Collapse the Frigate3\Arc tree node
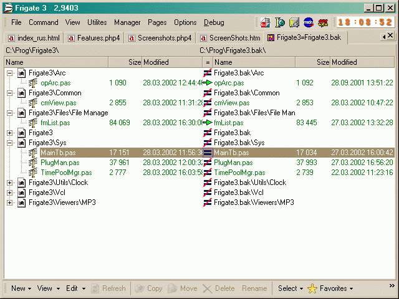 (x=10, y=74)
